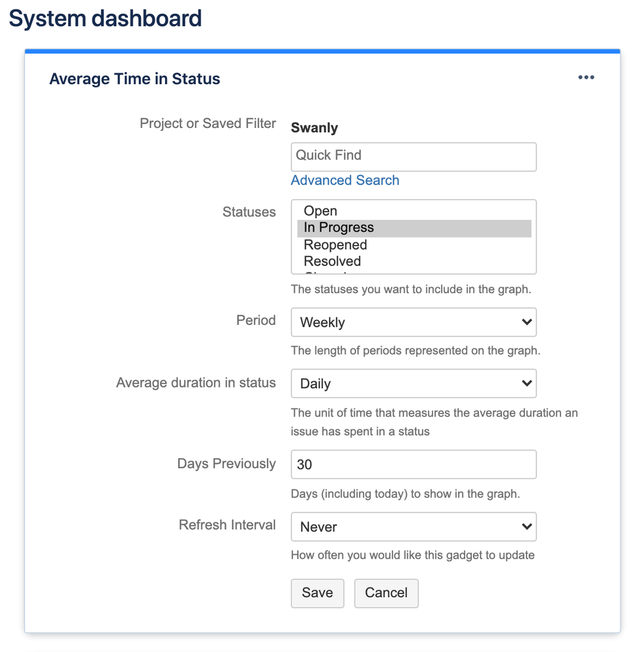
Task: Deselect the highlighted In Progress status
Action: [x=338, y=228]
